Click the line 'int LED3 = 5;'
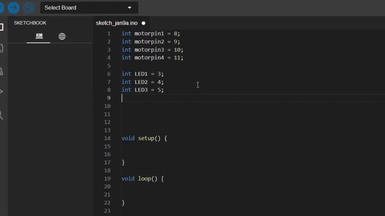Image resolution: width=385 pixels, height=216 pixels. coord(143,90)
